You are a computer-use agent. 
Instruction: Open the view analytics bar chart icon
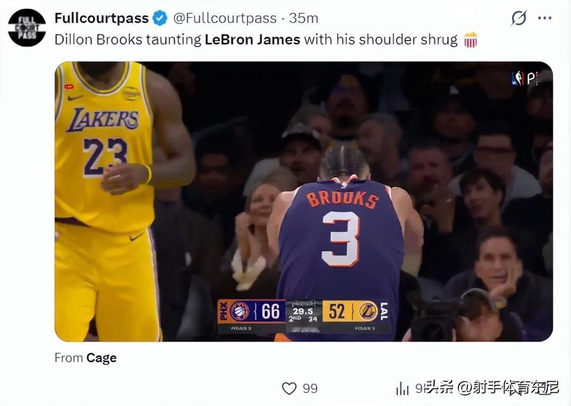click(x=402, y=389)
